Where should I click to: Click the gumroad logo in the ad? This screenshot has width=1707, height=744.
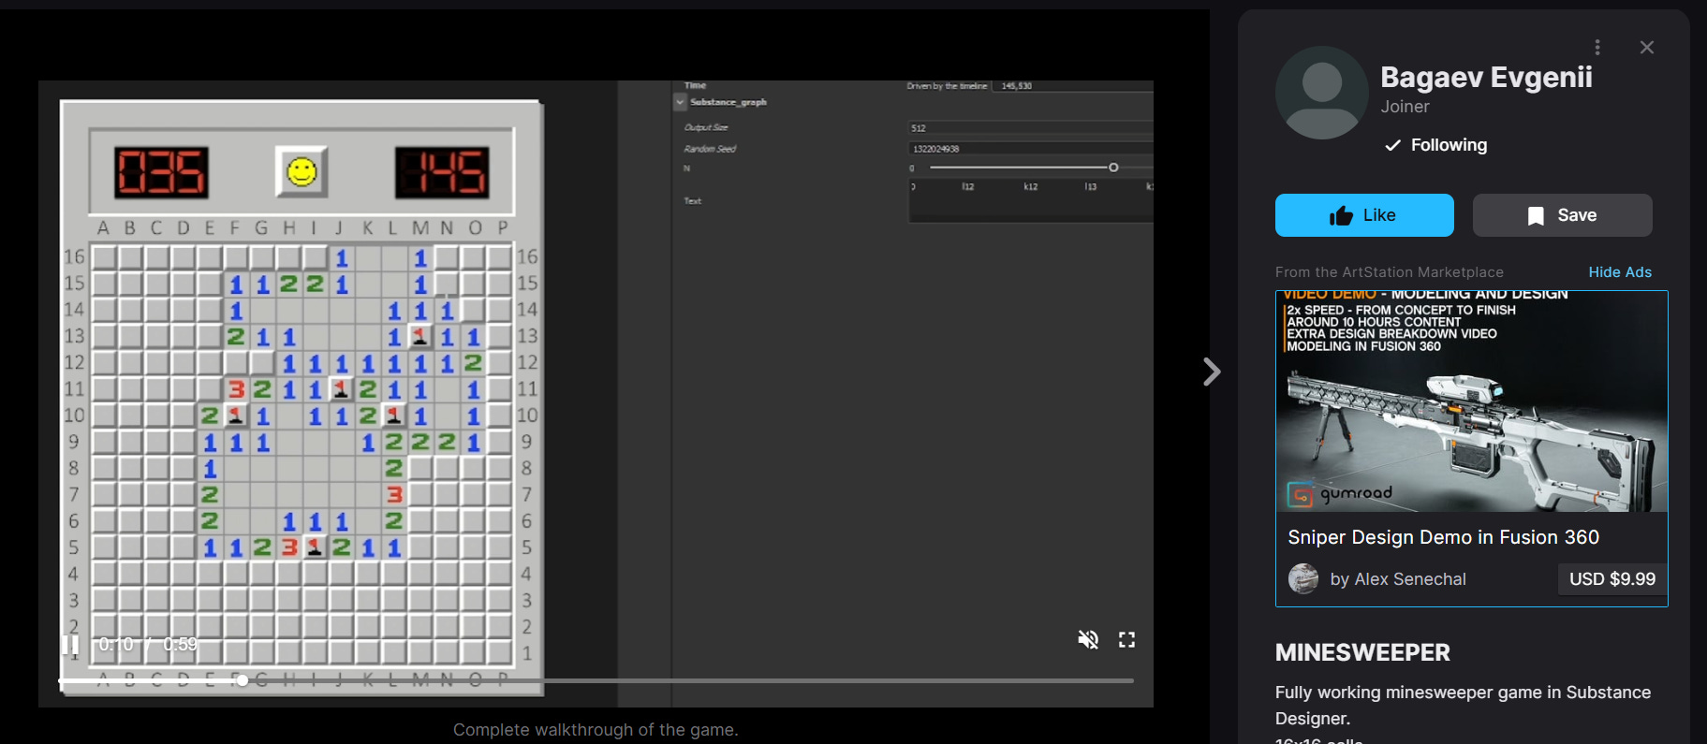1341,493
